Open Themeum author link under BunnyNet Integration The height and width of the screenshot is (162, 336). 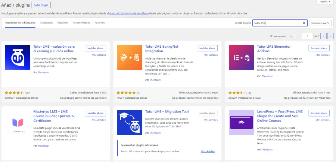tap(155, 80)
